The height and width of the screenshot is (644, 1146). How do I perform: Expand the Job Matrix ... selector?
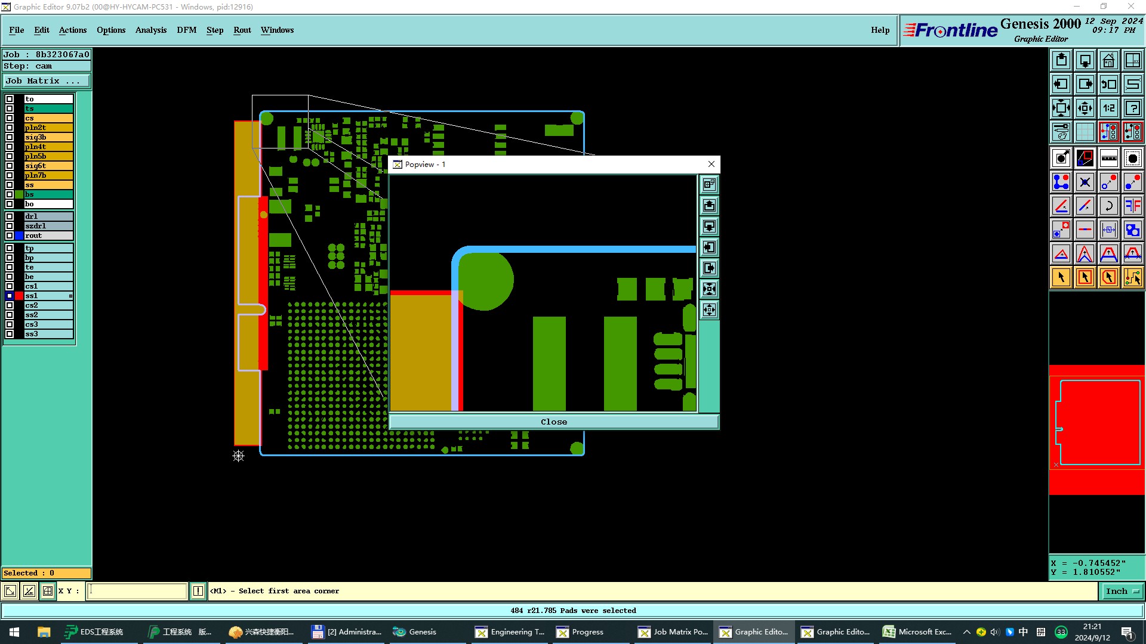47,81
